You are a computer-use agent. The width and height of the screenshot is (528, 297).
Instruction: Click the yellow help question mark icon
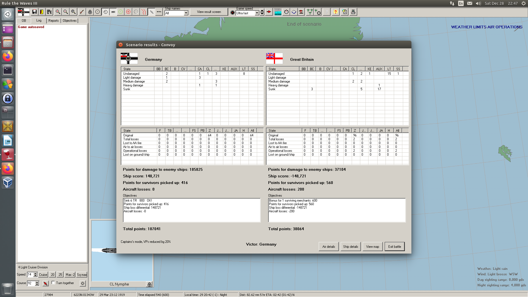[335, 12]
